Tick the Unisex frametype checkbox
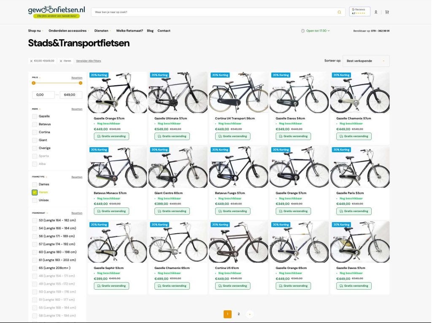The width and height of the screenshot is (432, 323). coord(35,200)
